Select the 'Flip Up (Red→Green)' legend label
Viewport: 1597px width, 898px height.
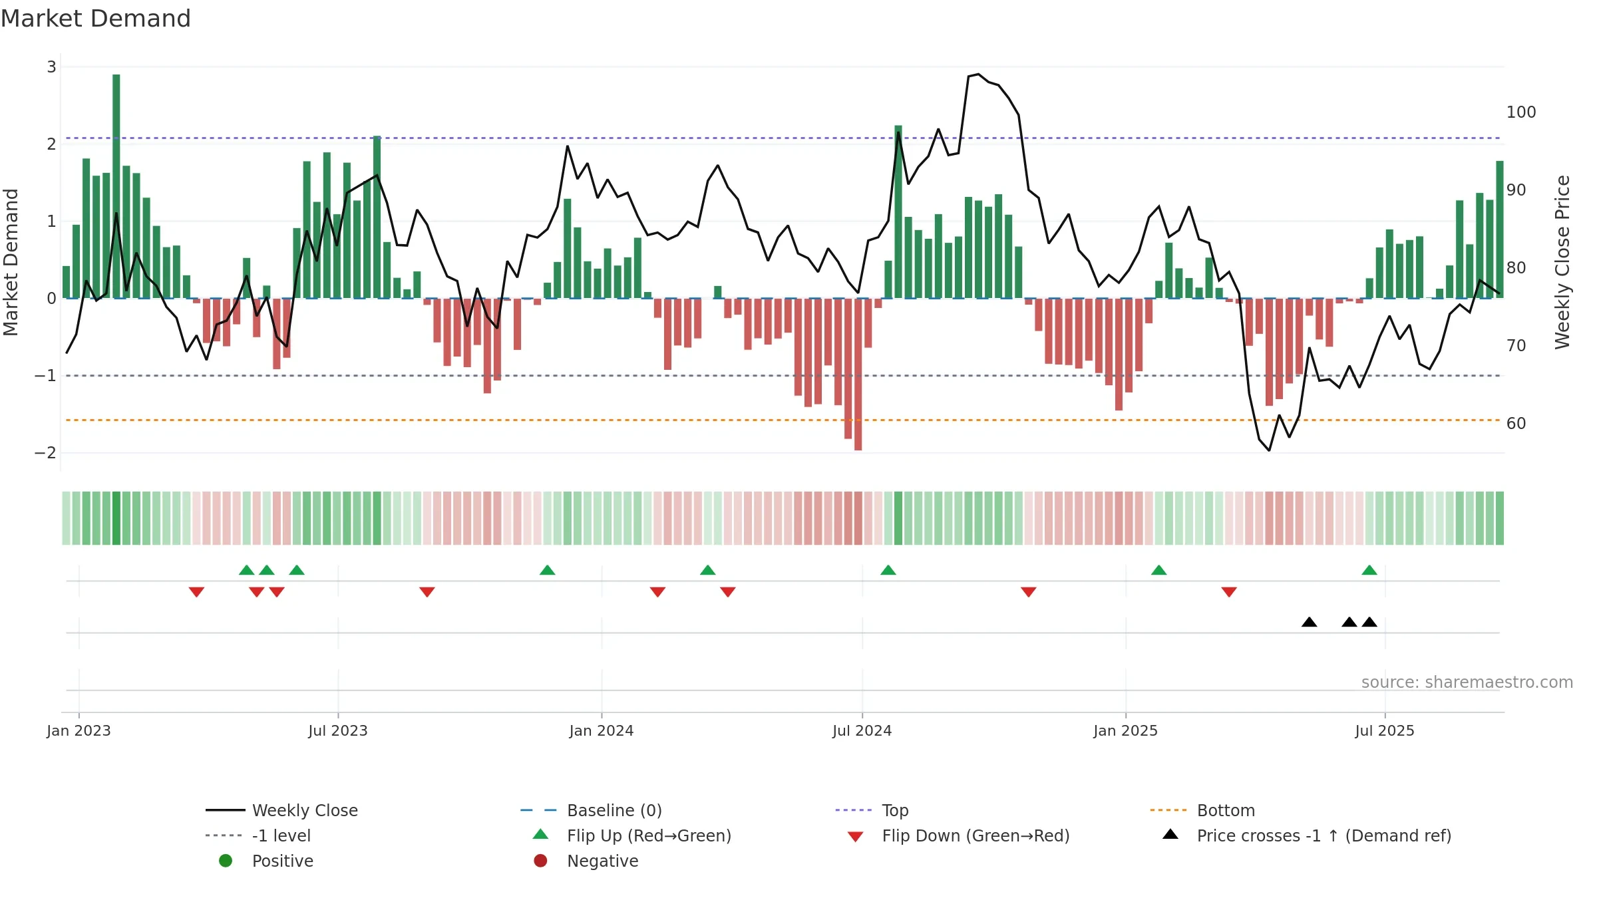point(649,835)
